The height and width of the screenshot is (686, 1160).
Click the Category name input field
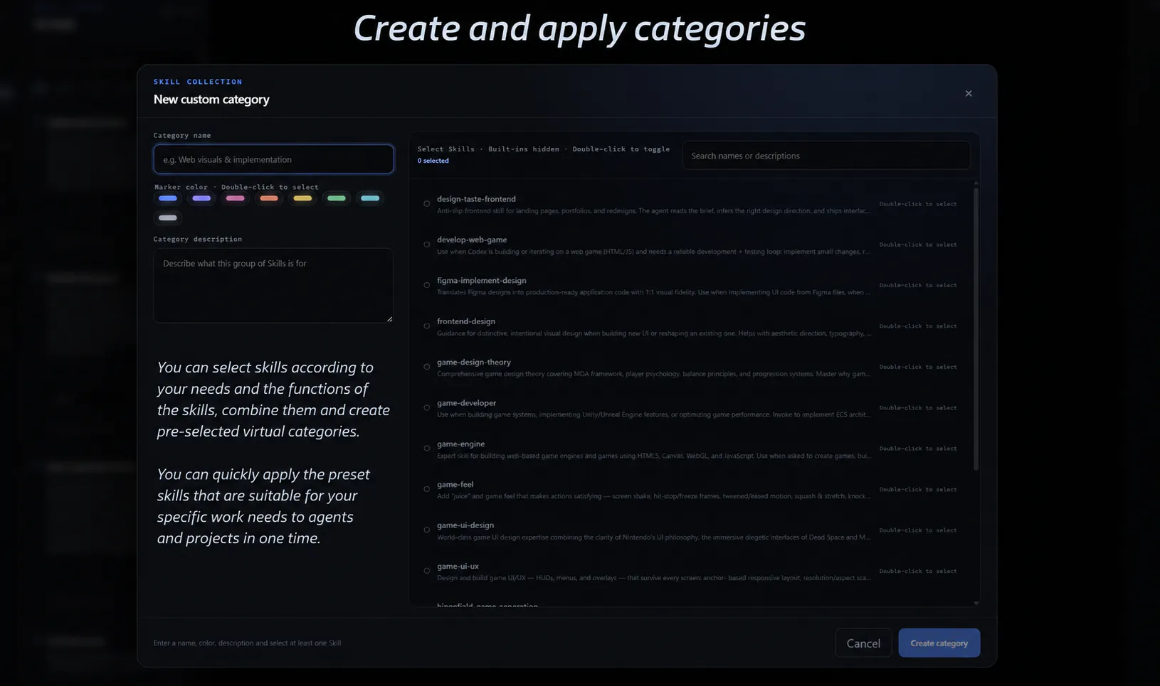tap(273, 159)
